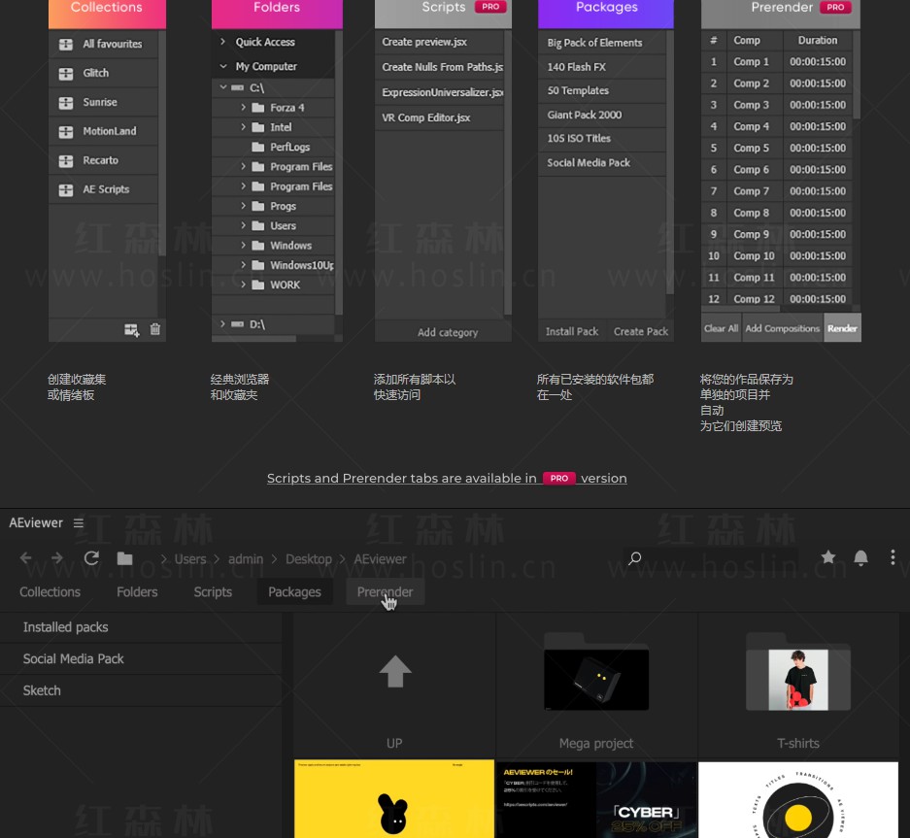Open the Mega project folder thumbnail
Image resolution: width=910 pixels, height=838 pixels.
point(596,671)
